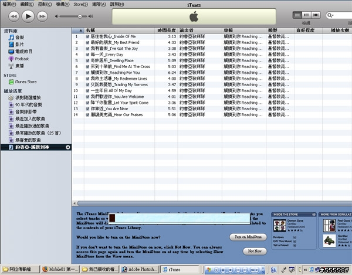
Task: Click the Not Now button
Action: [x=255, y=251]
